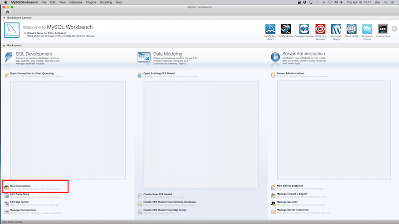Collapse the Workspace section
Screen dimensions: 399x224
(x=4, y=45)
